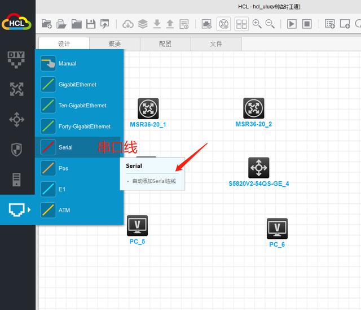The width and height of the screenshot is (361, 310).
Task: Click the upload arrow icon
Action: [170, 24]
